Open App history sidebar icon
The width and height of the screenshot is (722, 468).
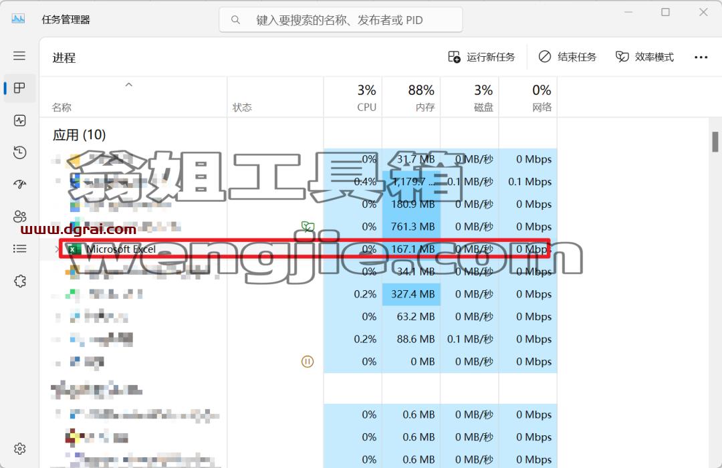tap(19, 152)
